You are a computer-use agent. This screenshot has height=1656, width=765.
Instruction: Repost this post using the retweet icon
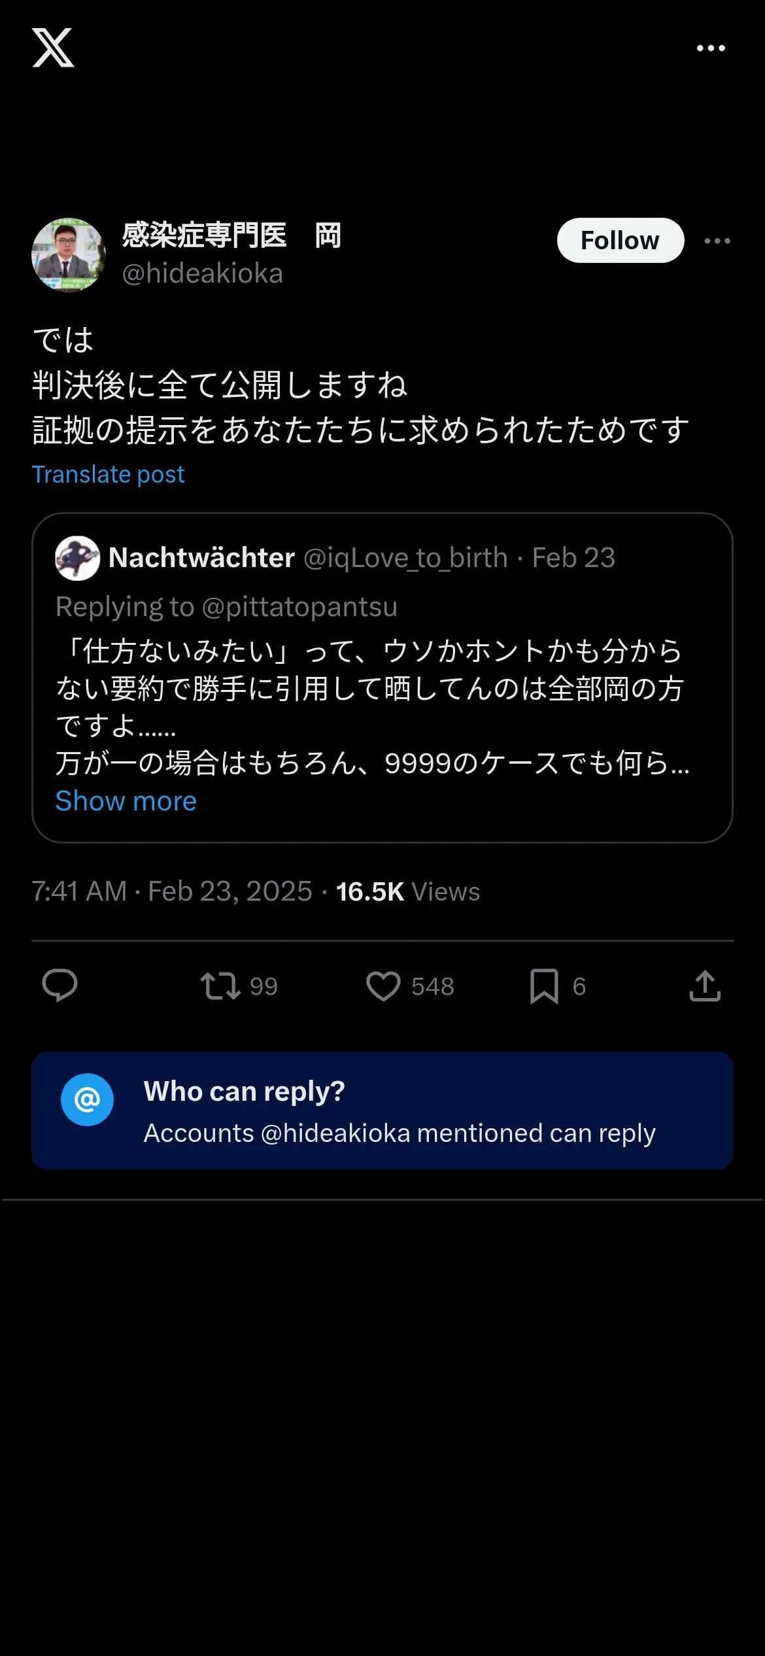click(x=220, y=986)
